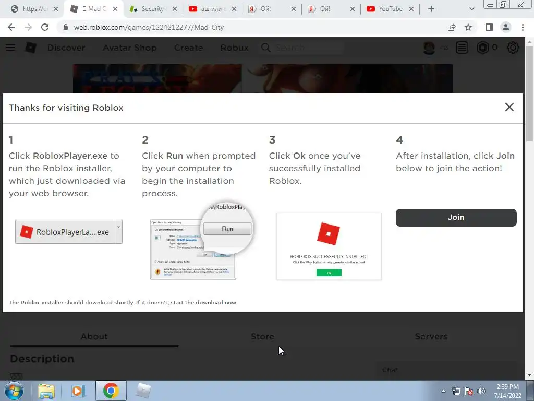Screen dimensions: 534x401
Task: Switch to the Security browser tab
Action: point(153,9)
